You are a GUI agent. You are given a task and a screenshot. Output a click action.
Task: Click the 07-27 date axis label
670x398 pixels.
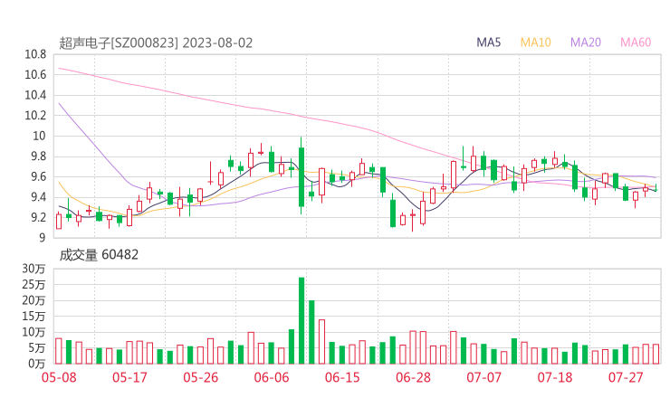(x=626, y=377)
